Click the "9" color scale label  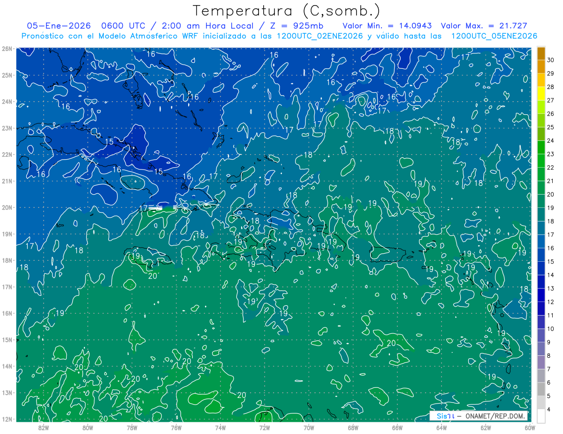pyautogui.click(x=549, y=342)
